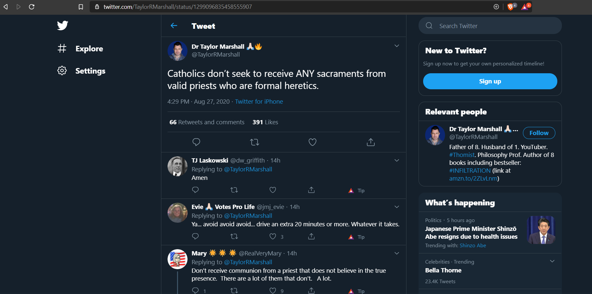592x294 pixels.
Task: Follow Dr Taylor Marshall
Action: pos(539,133)
